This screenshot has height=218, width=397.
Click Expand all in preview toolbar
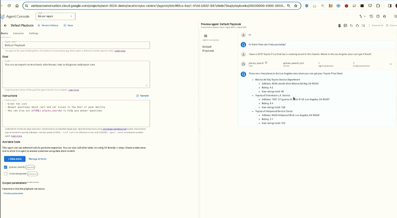376,26
